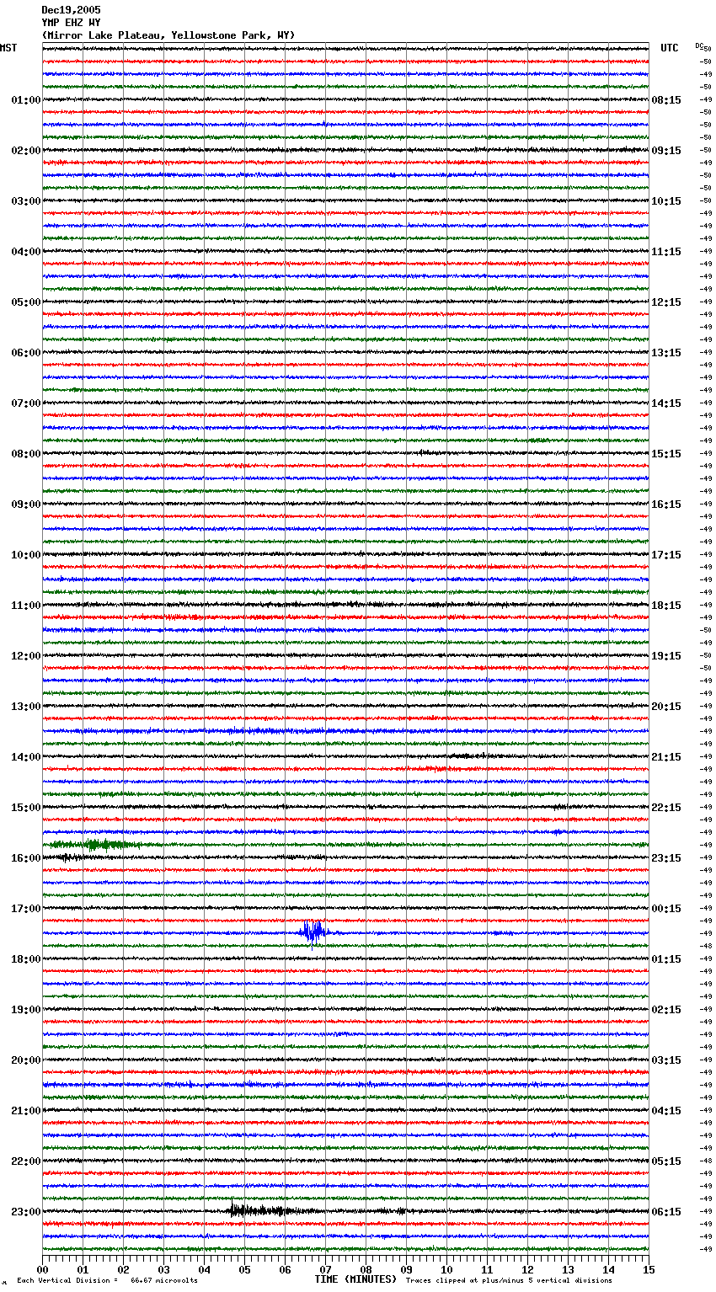This screenshot has height=1292, width=716.
Task: Select the 15:00 MST time label
Action: (x=26, y=808)
